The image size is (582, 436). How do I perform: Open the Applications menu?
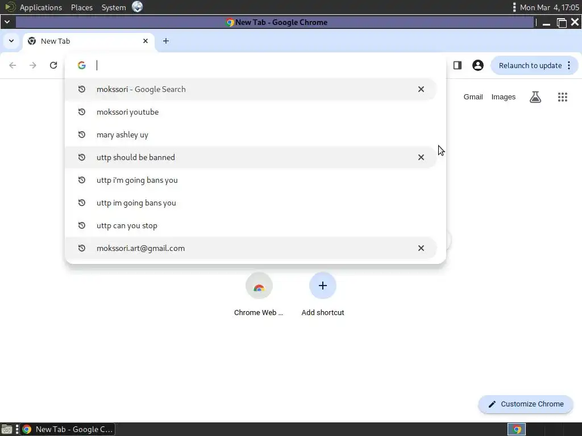(41, 7)
